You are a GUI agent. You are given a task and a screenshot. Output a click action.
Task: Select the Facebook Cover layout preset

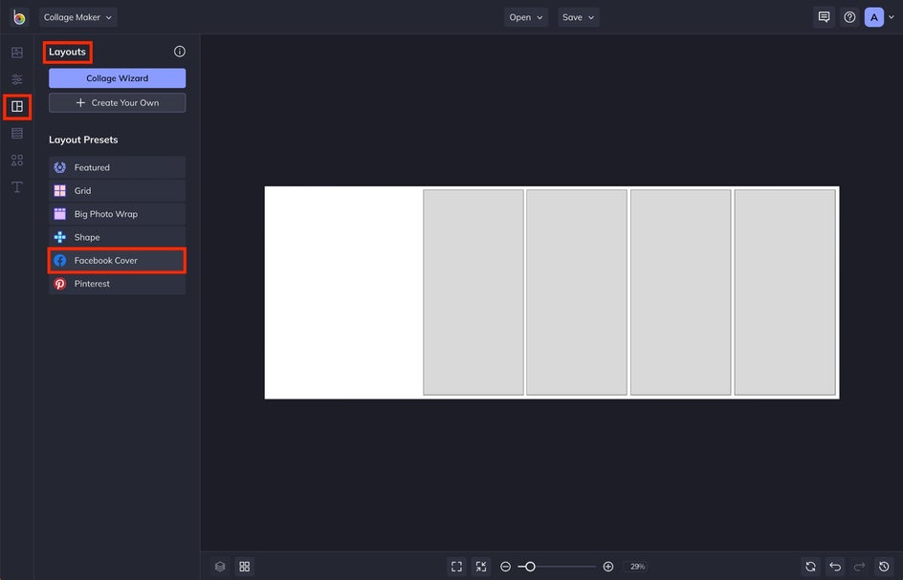[117, 259]
